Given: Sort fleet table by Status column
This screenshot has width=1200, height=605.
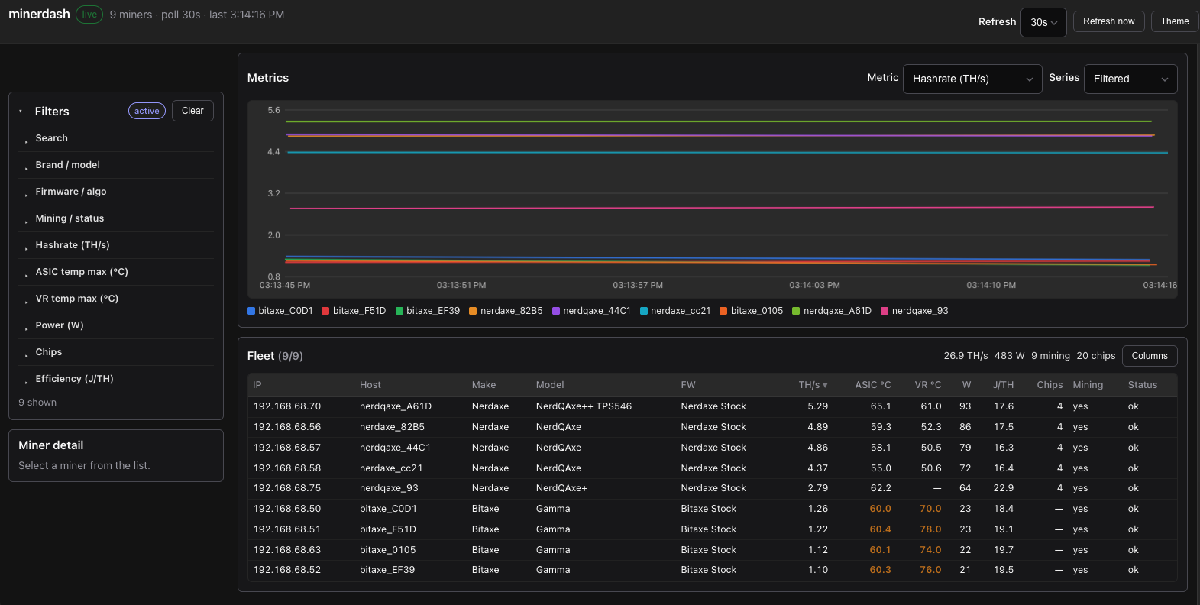Looking at the screenshot, I should coord(1142,385).
